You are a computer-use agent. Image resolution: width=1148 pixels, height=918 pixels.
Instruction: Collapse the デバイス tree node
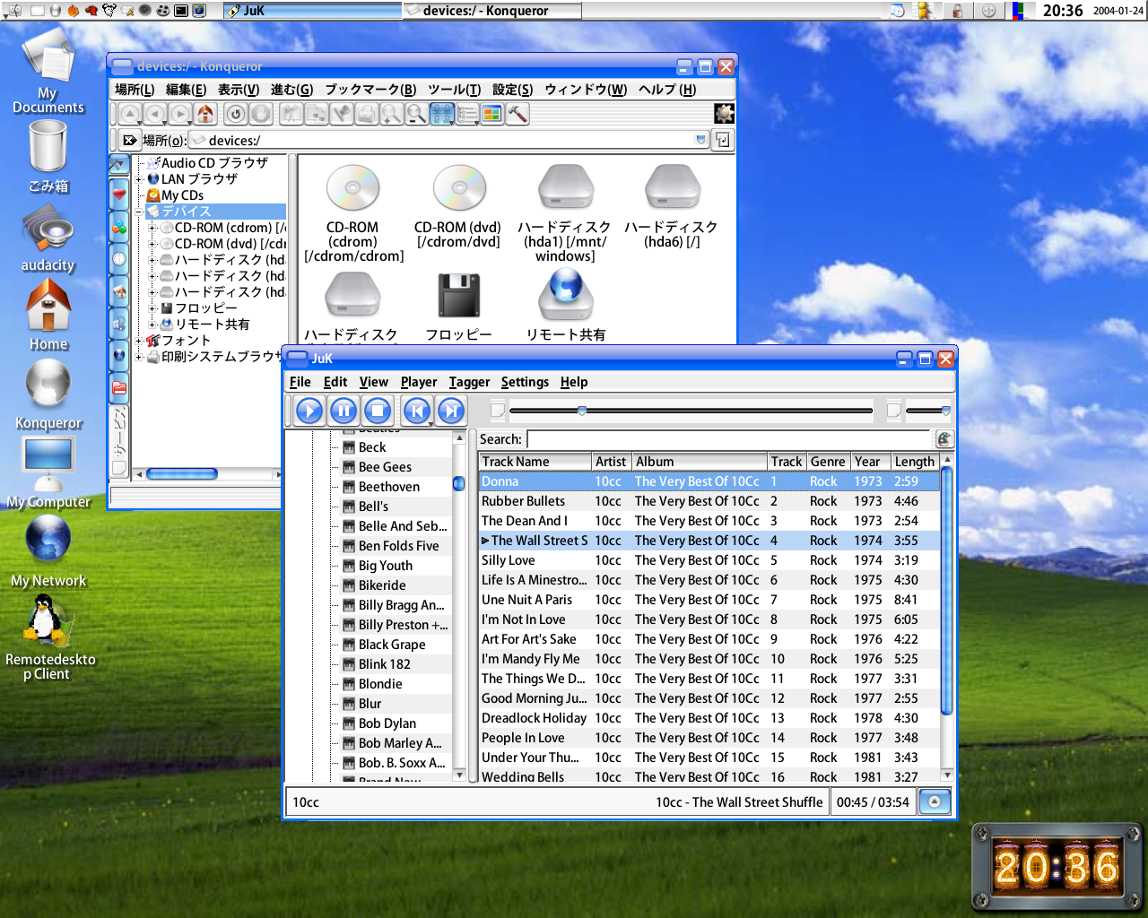tap(139, 212)
